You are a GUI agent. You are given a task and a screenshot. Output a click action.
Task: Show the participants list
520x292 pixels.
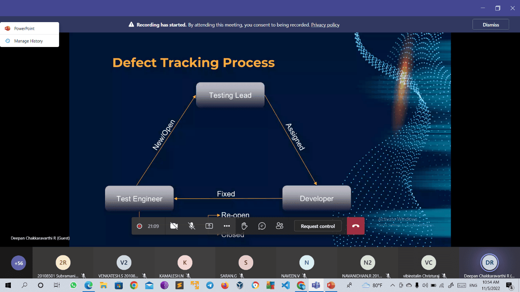(x=280, y=226)
